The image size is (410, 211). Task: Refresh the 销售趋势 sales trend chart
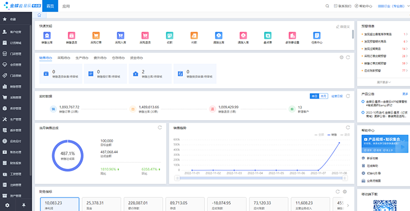(348, 128)
